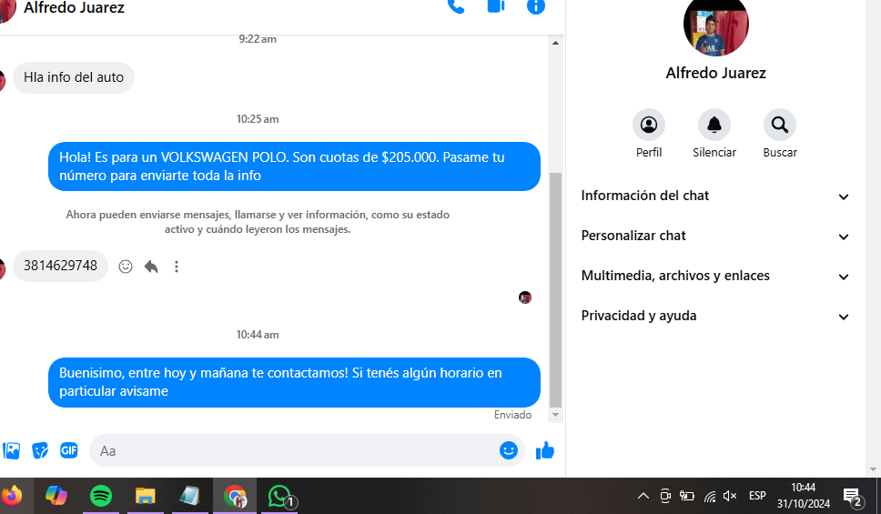
Task: Reply to the 3814629748 message
Action: pos(151,267)
